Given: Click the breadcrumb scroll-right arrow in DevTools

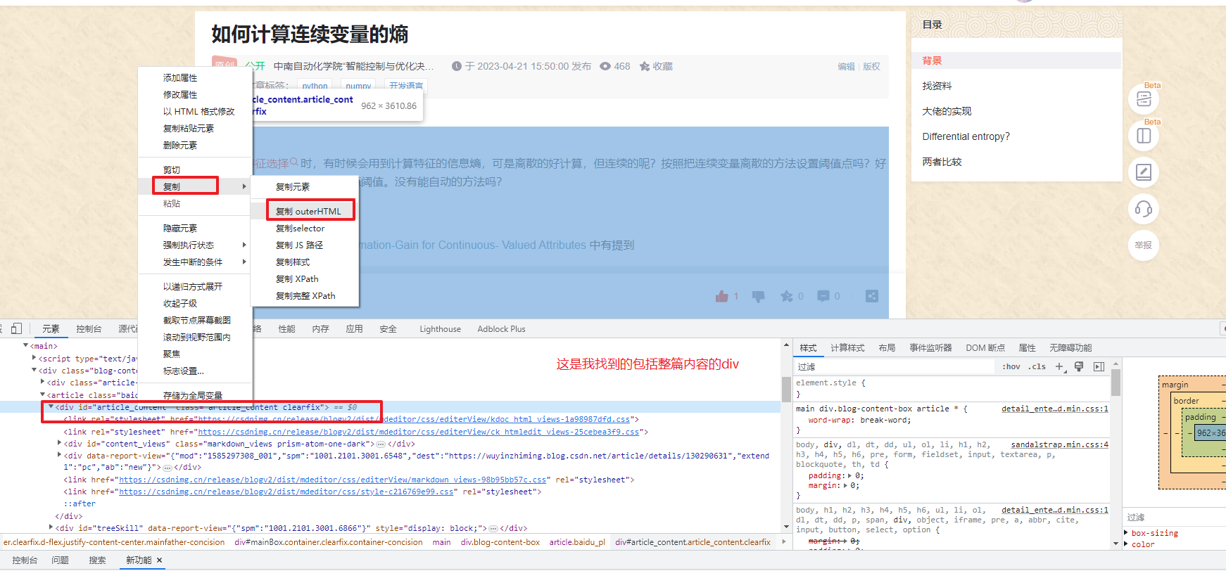Looking at the screenshot, I should [x=784, y=542].
